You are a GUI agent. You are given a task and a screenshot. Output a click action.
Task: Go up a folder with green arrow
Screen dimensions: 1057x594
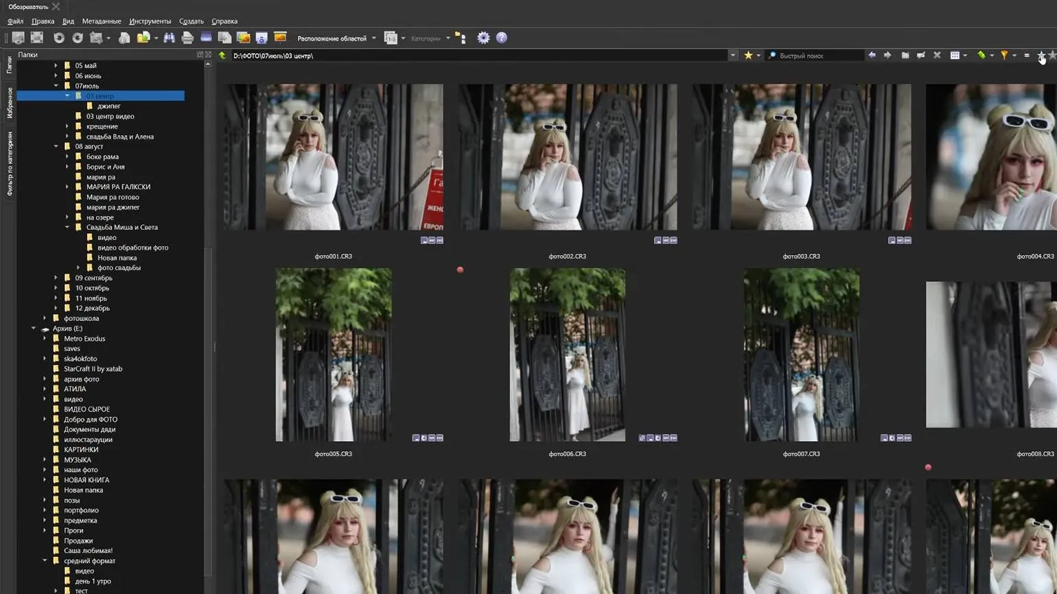(x=222, y=56)
